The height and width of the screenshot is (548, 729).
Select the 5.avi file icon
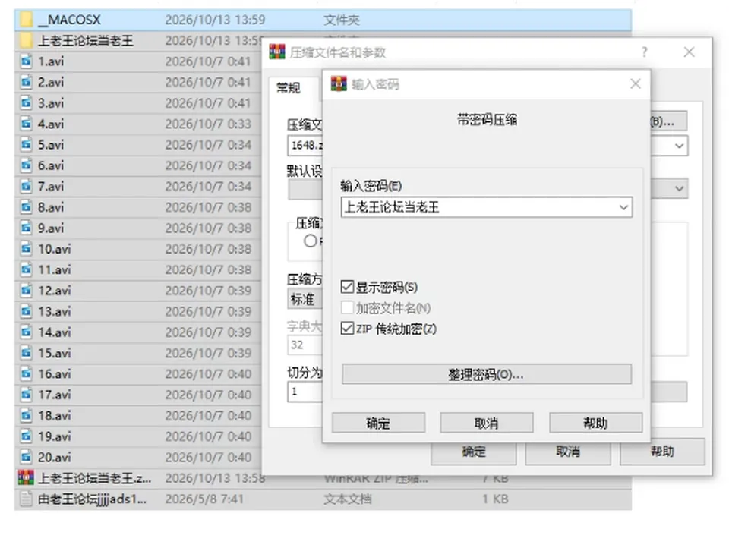26,144
